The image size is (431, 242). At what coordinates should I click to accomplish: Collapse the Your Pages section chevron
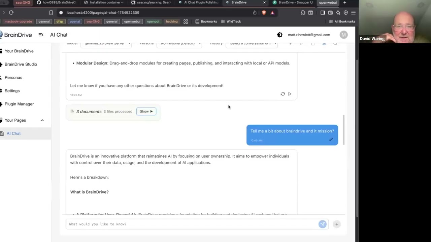(42, 120)
